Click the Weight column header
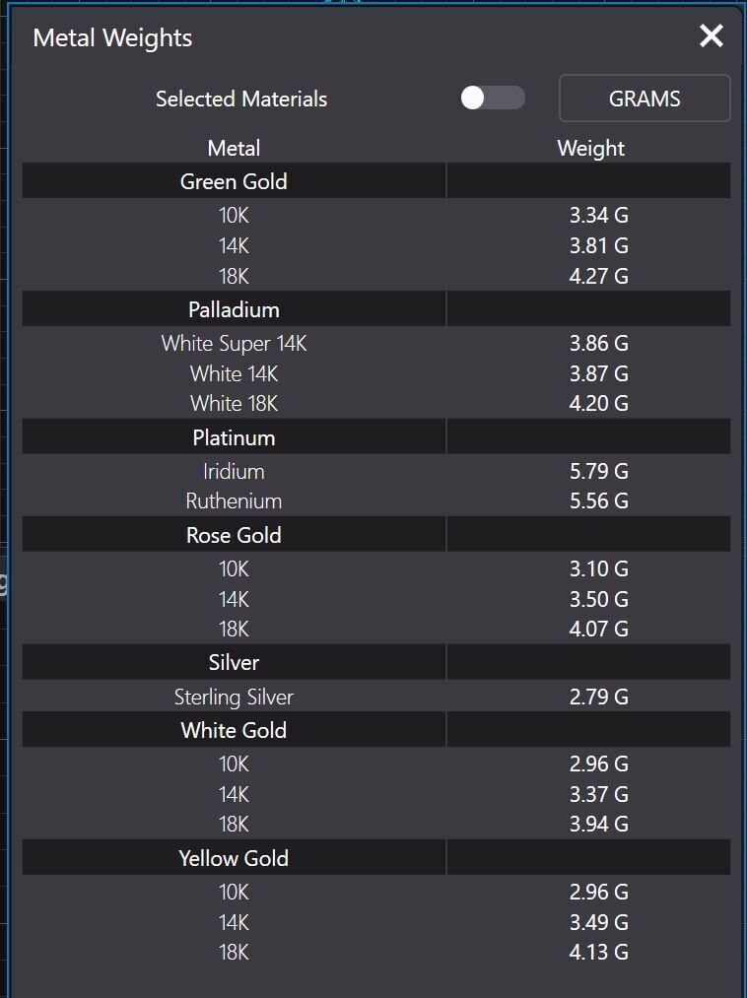747x998 pixels. click(x=590, y=148)
